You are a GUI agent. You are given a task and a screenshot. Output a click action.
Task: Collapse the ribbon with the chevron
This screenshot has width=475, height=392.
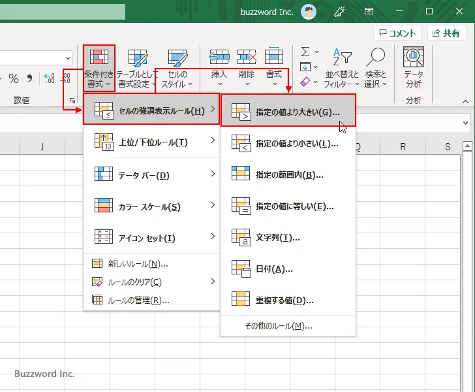point(465,102)
